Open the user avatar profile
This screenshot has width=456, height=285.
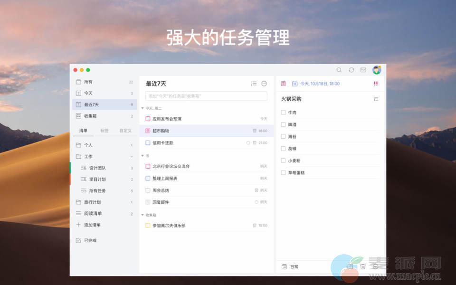pyautogui.click(x=377, y=70)
